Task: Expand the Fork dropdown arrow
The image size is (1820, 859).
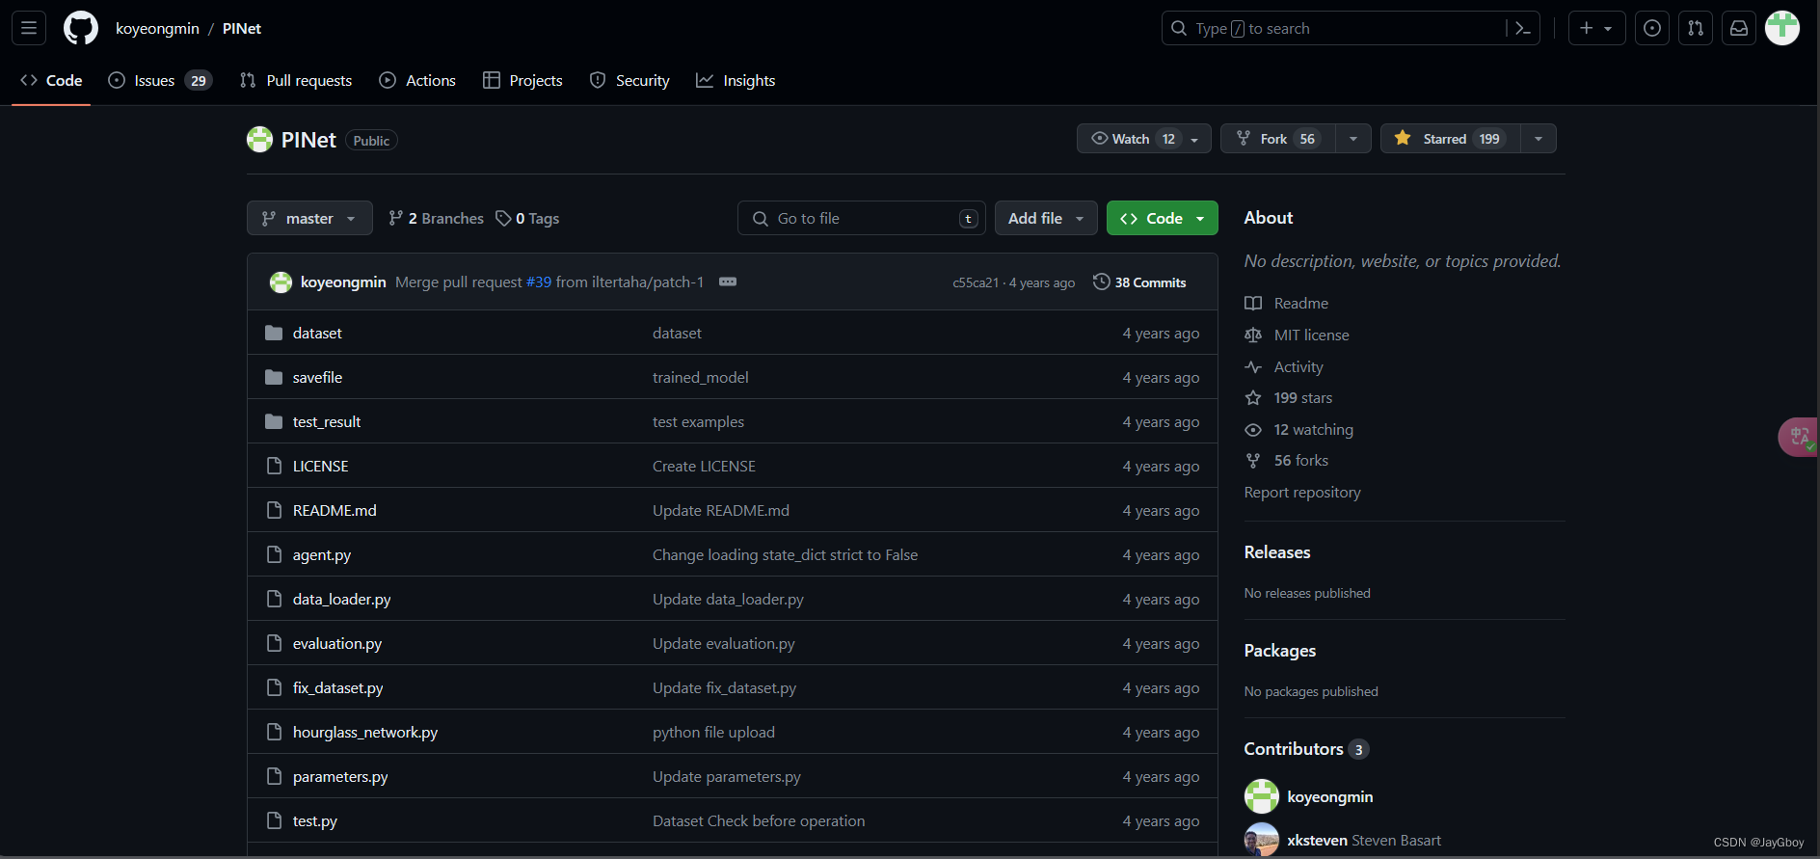Action: coord(1353,139)
